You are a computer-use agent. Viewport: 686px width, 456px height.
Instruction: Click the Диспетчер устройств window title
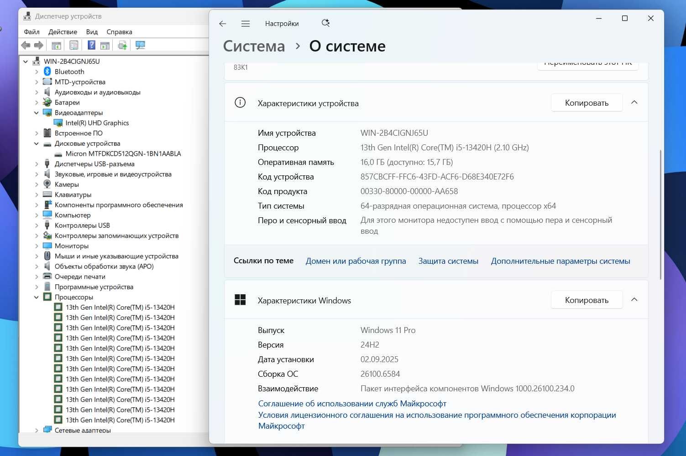coord(68,16)
